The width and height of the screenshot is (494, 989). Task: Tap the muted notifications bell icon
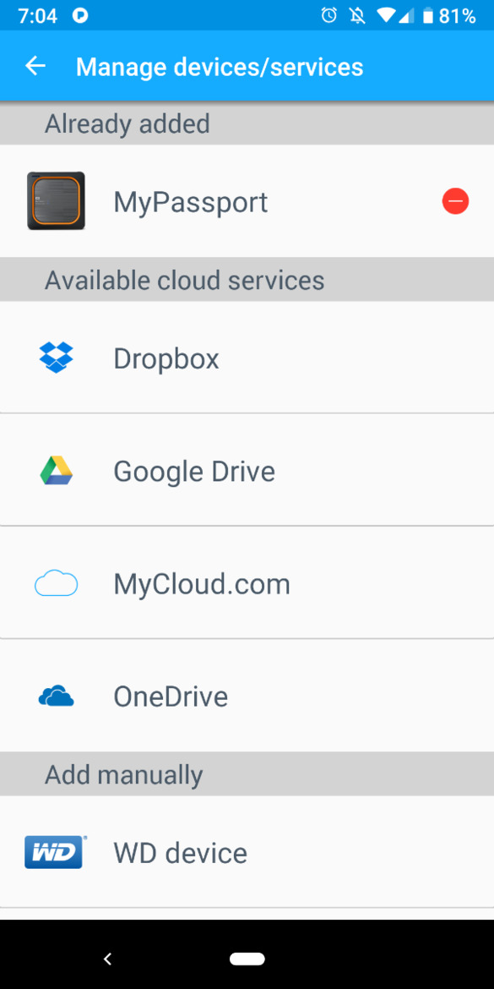pos(358,16)
